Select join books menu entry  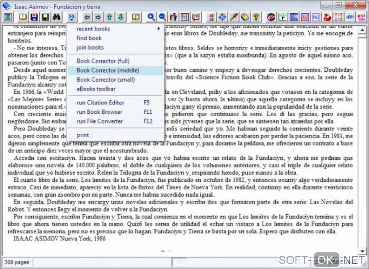click(115, 47)
